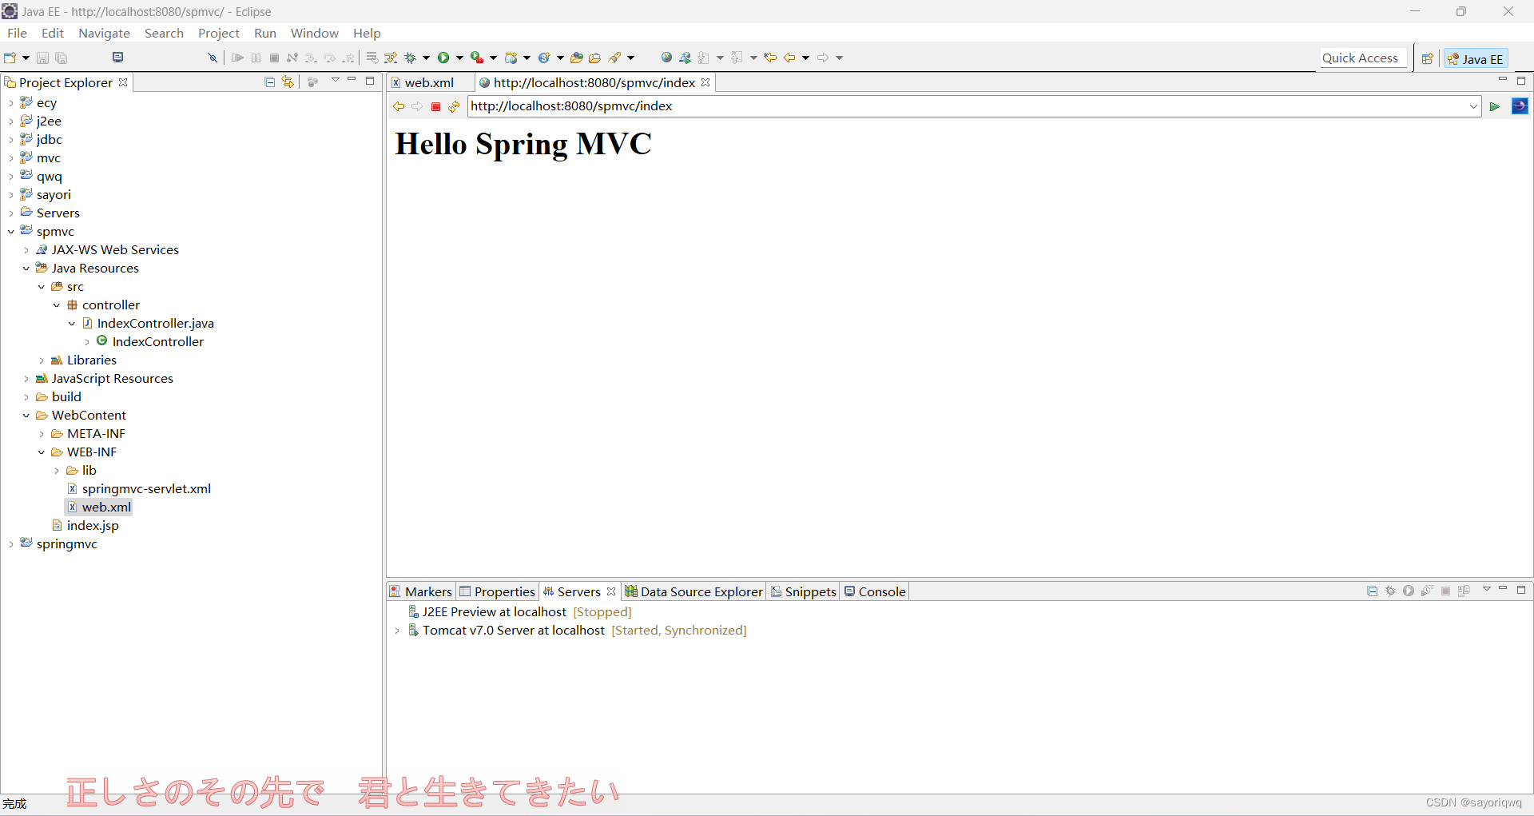The image size is (1534, 816).
Task: Click the browser Back arrow icon
Action: [399, 106]
